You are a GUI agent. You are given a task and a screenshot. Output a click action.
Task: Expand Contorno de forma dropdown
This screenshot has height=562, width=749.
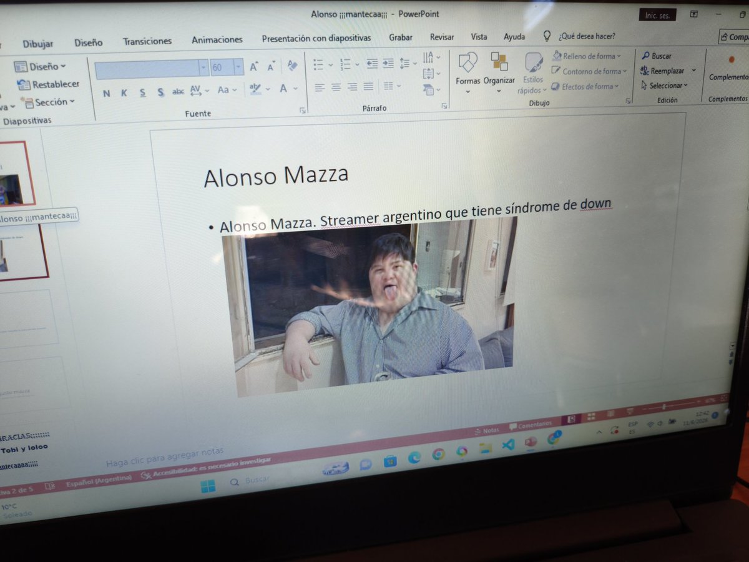625,72
